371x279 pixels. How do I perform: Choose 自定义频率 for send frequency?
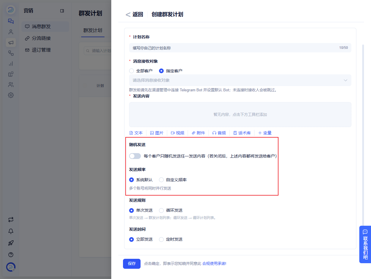coord(173,180)
